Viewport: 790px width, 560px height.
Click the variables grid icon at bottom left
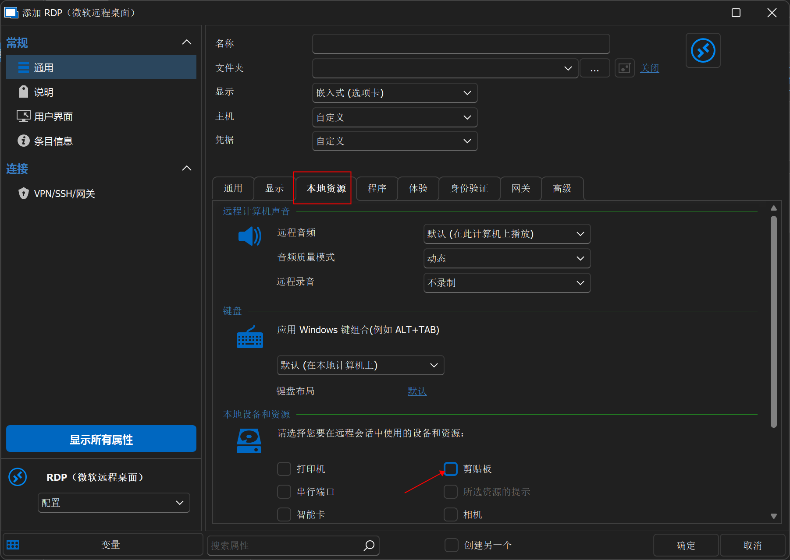pos(13,545)
